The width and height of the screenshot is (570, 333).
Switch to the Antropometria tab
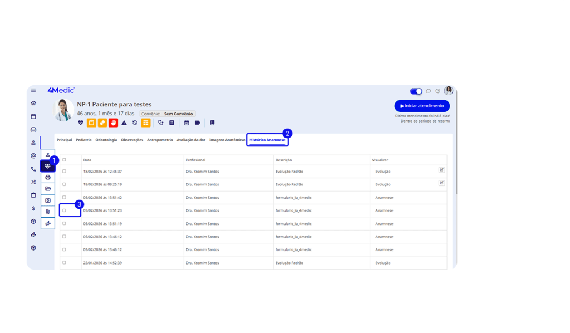(x=160, y=140)
